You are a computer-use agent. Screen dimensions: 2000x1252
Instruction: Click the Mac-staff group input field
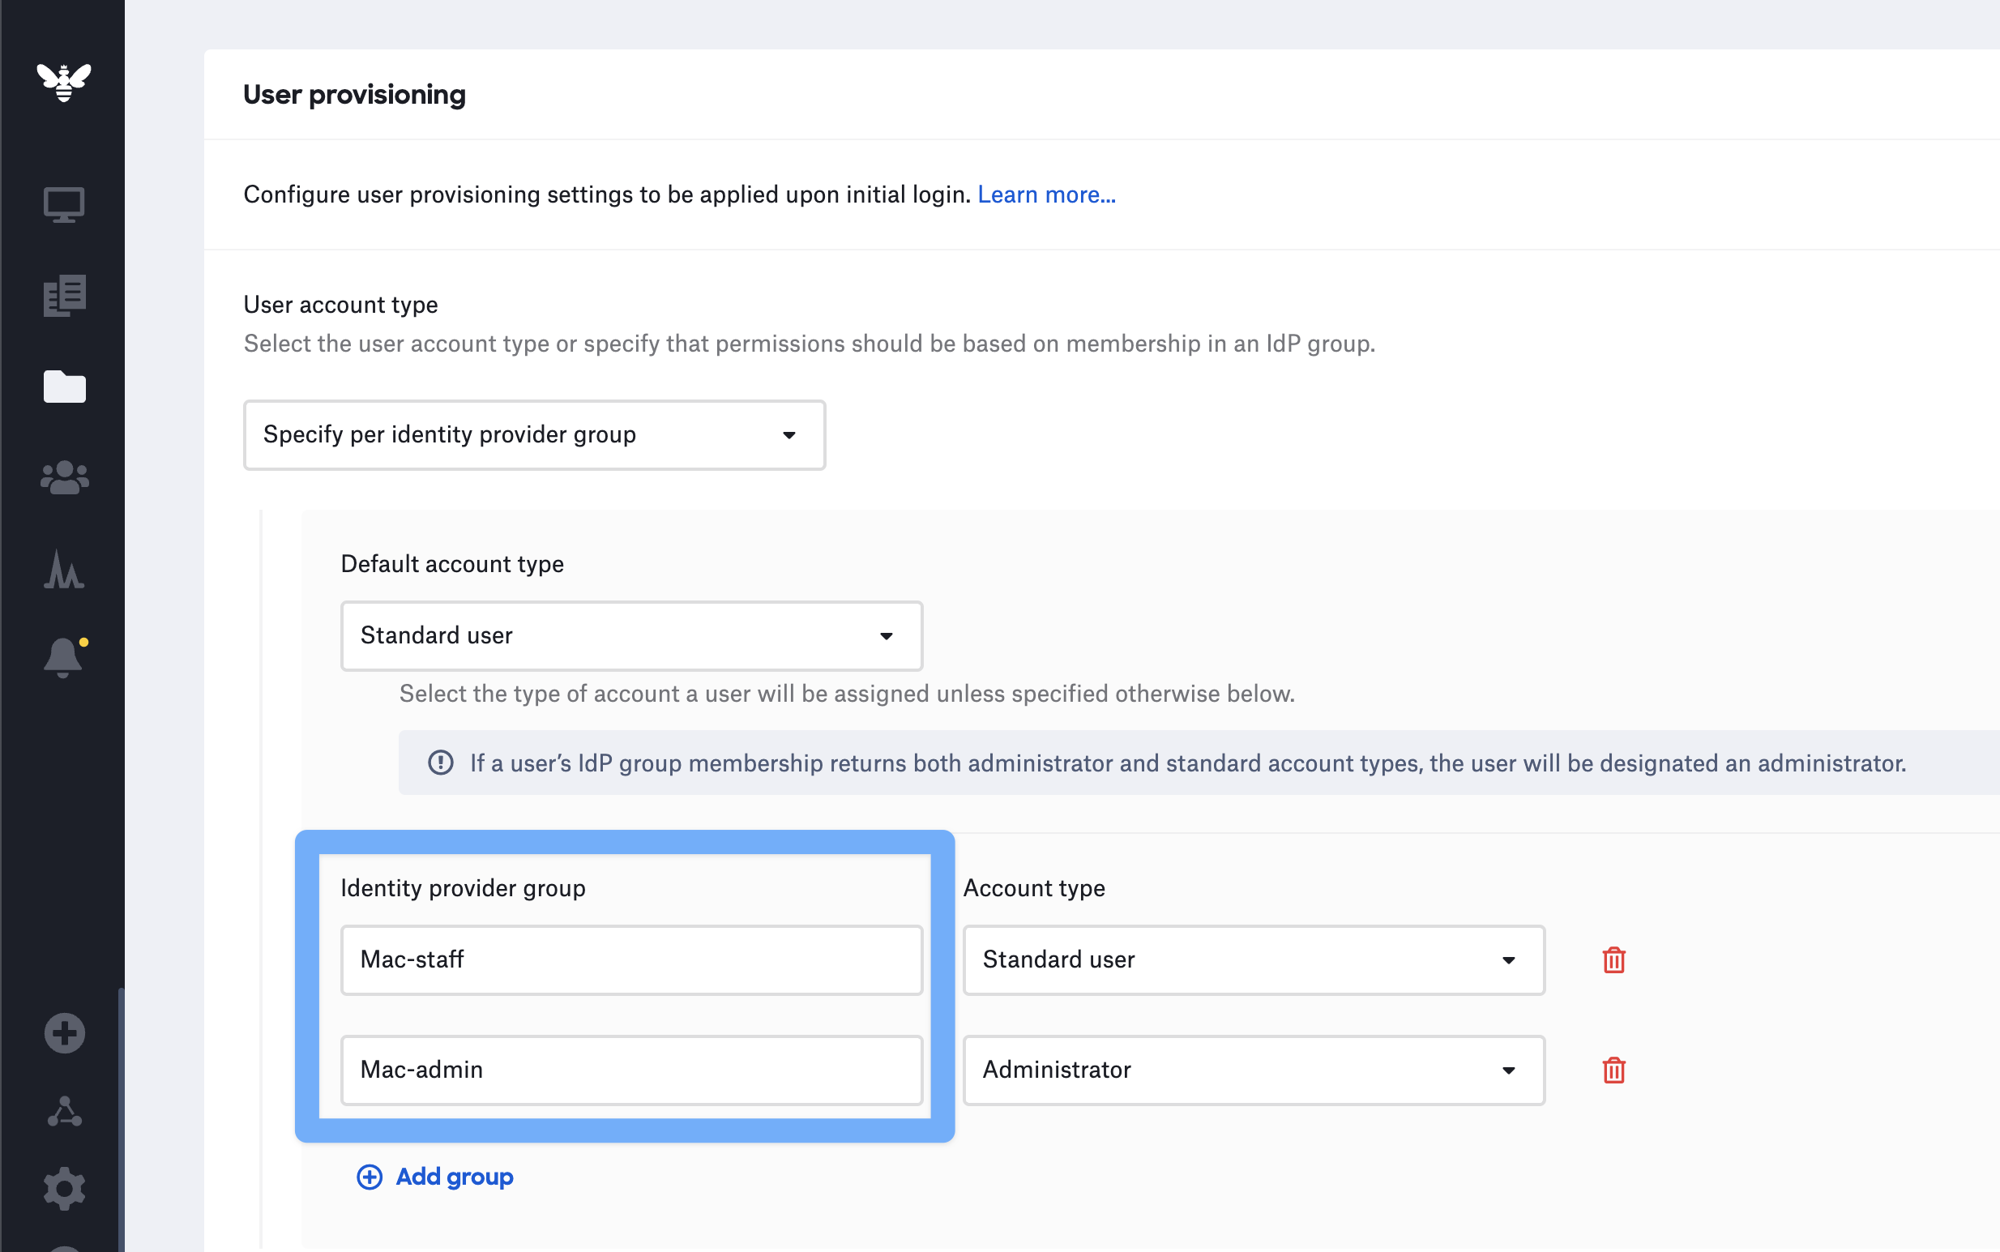[x=630, y=959]
